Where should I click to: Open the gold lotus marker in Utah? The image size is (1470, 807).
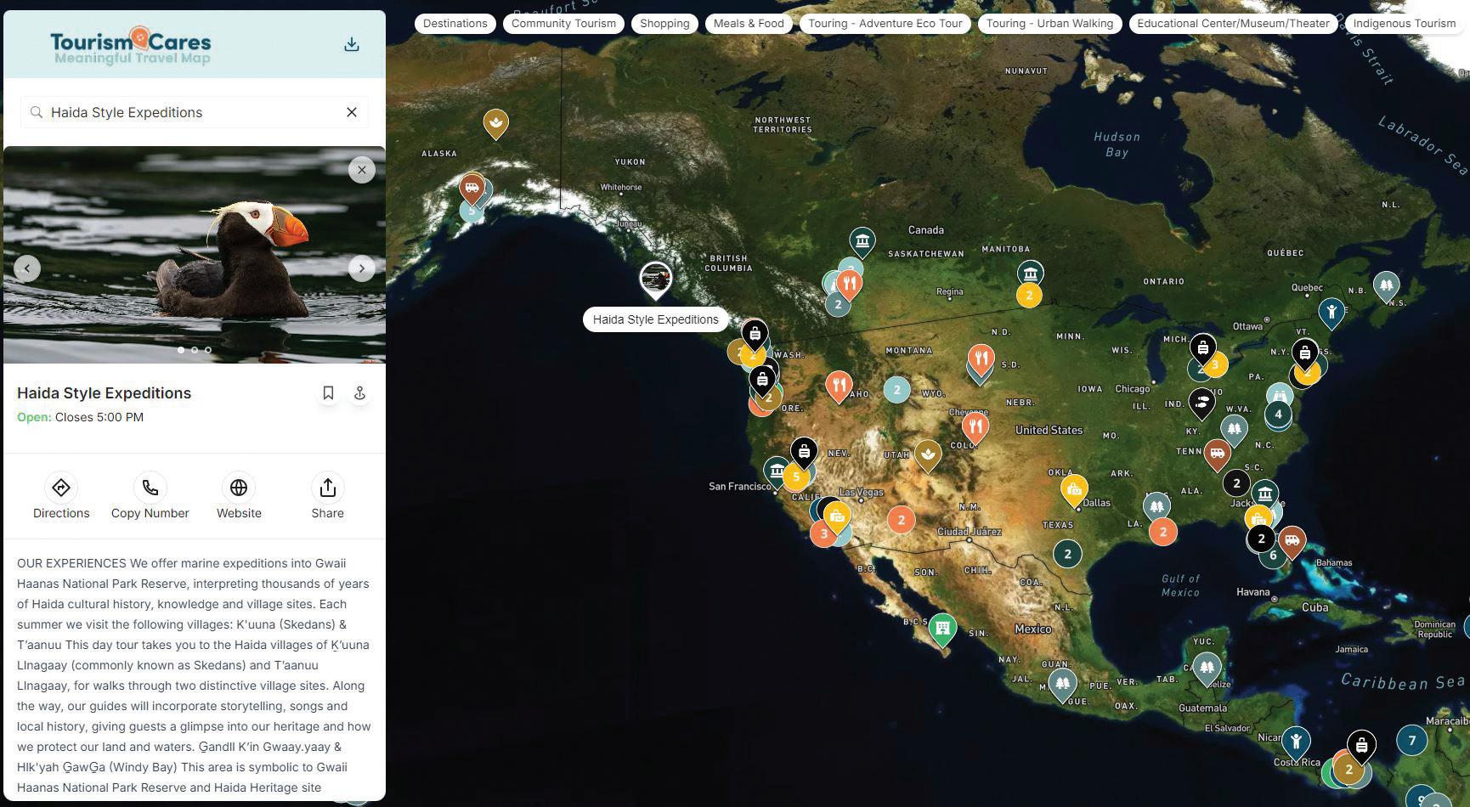coord(928,454)
